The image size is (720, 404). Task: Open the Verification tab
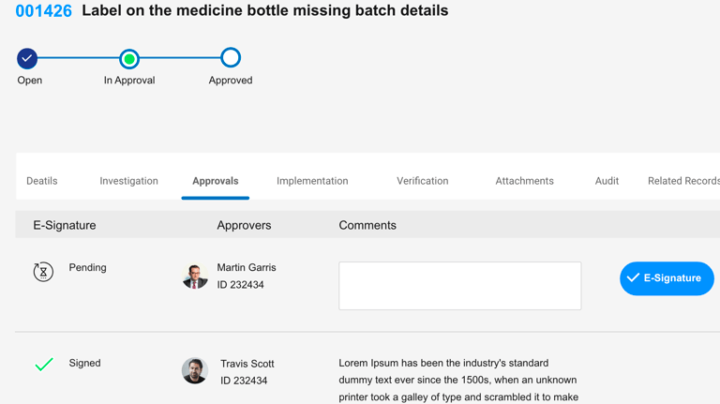422,181
